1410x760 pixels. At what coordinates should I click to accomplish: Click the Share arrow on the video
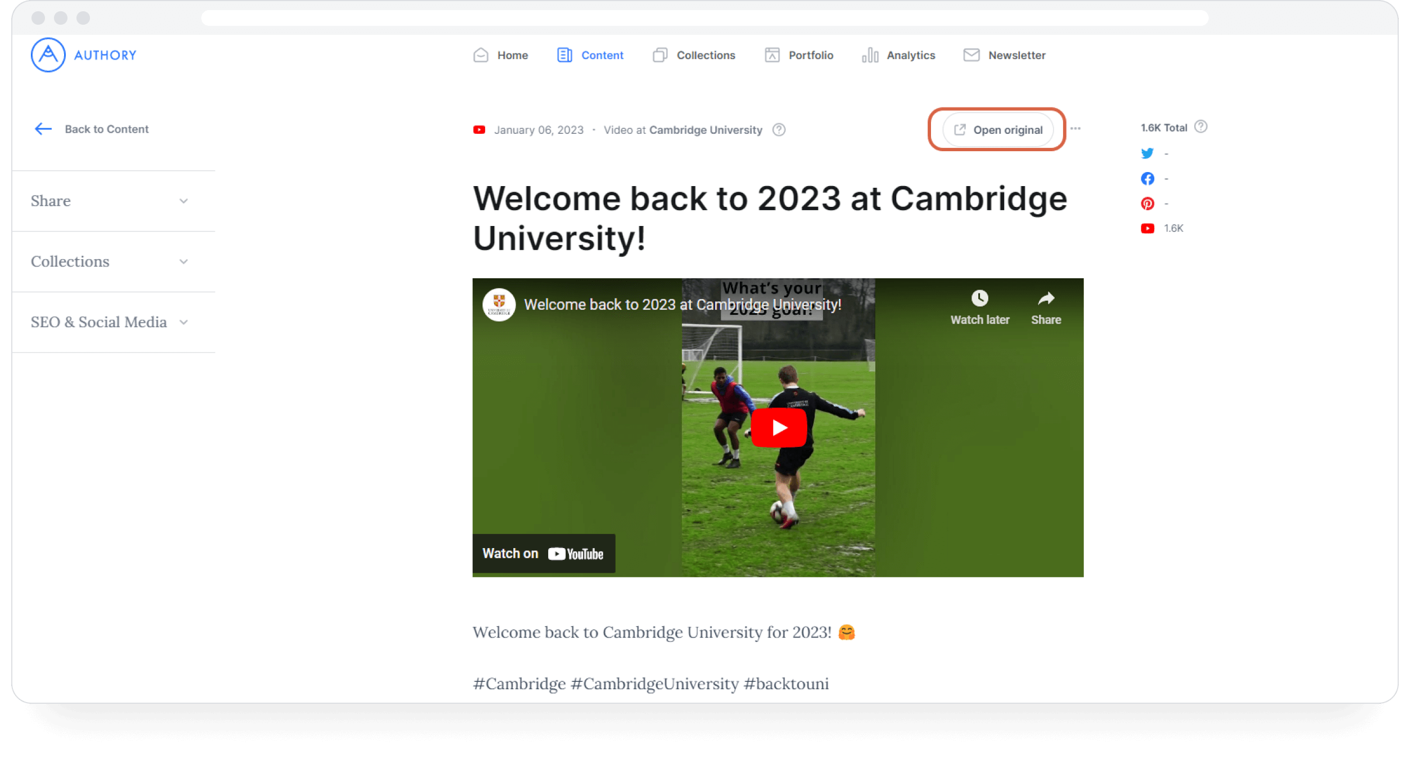click(x=1046, y=298)
